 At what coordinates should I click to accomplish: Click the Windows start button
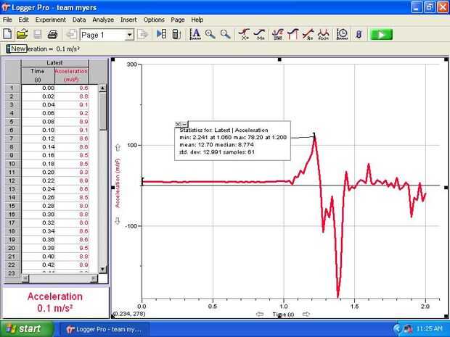pos(26,329)
